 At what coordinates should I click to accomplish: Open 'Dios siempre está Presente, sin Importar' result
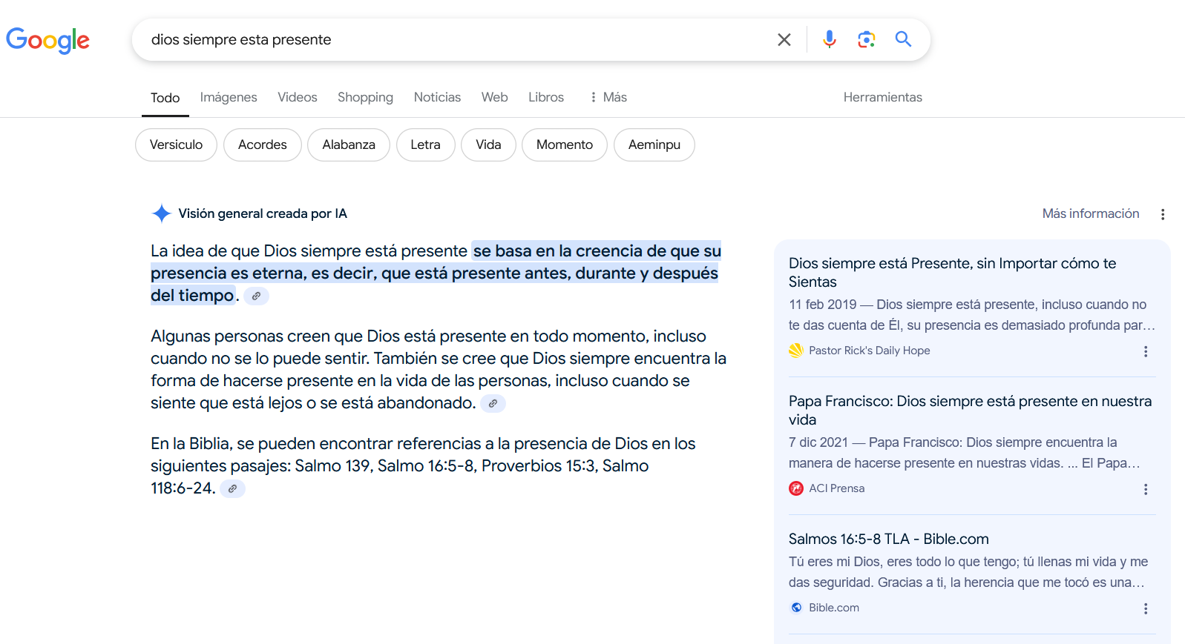[x=952, y=273]
